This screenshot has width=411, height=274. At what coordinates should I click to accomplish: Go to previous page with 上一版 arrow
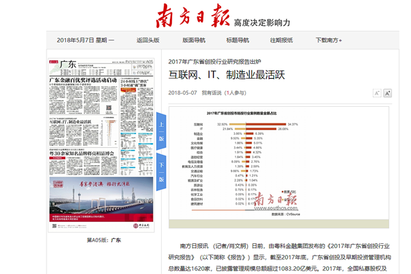tap(161, 131)
